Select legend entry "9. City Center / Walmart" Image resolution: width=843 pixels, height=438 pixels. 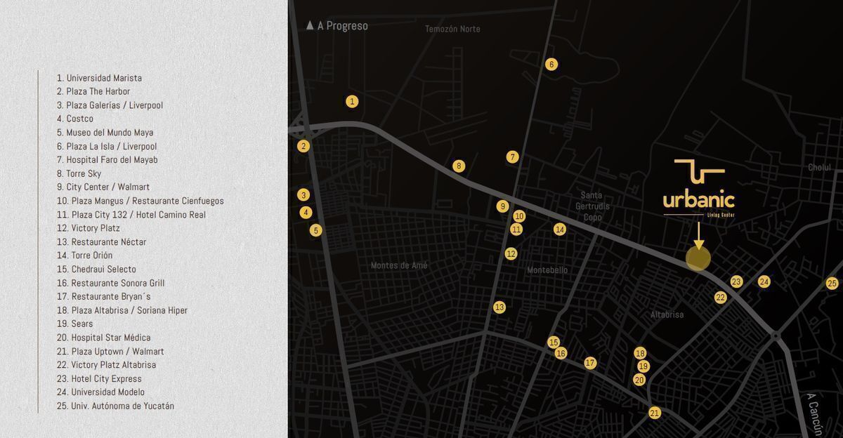click(103, 187)
